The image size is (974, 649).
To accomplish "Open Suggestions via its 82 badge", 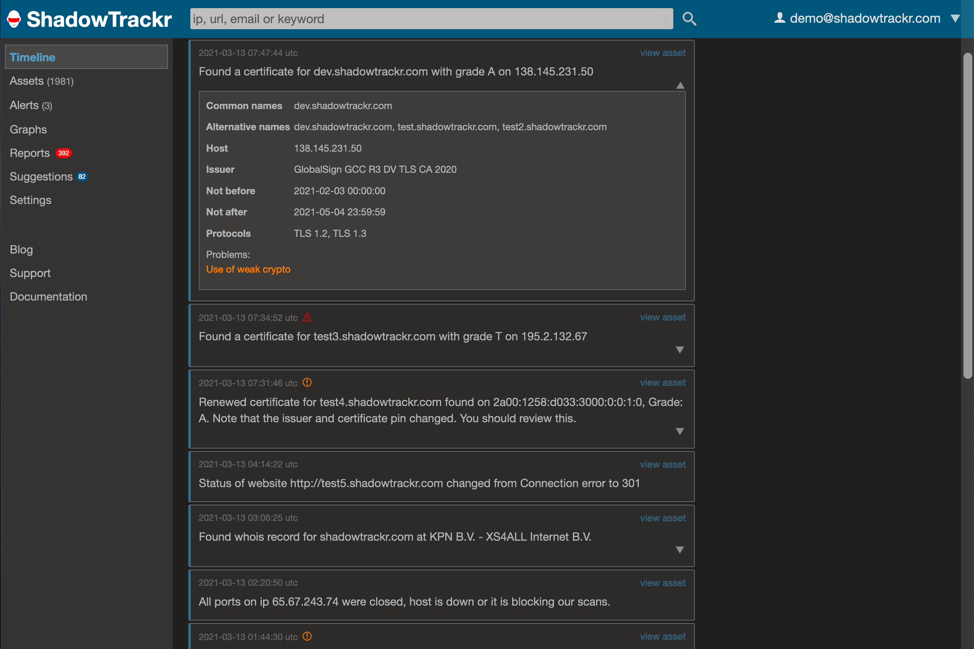I will pos(82,176).
